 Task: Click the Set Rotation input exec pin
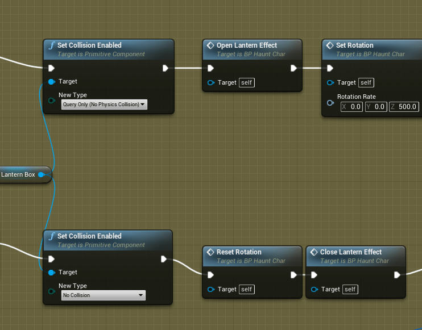coord(330,68)
